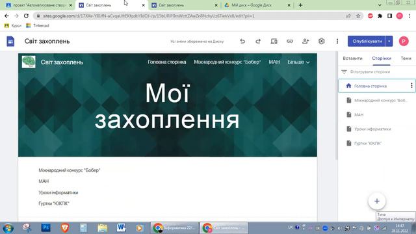Bookmark this page with the star icon
The width and height of the screenshot is (416, 234).
tap(358, 16)
